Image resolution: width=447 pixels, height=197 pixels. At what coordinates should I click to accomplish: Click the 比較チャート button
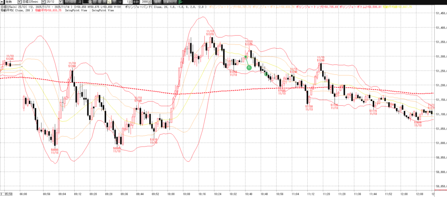pos(169,2)
